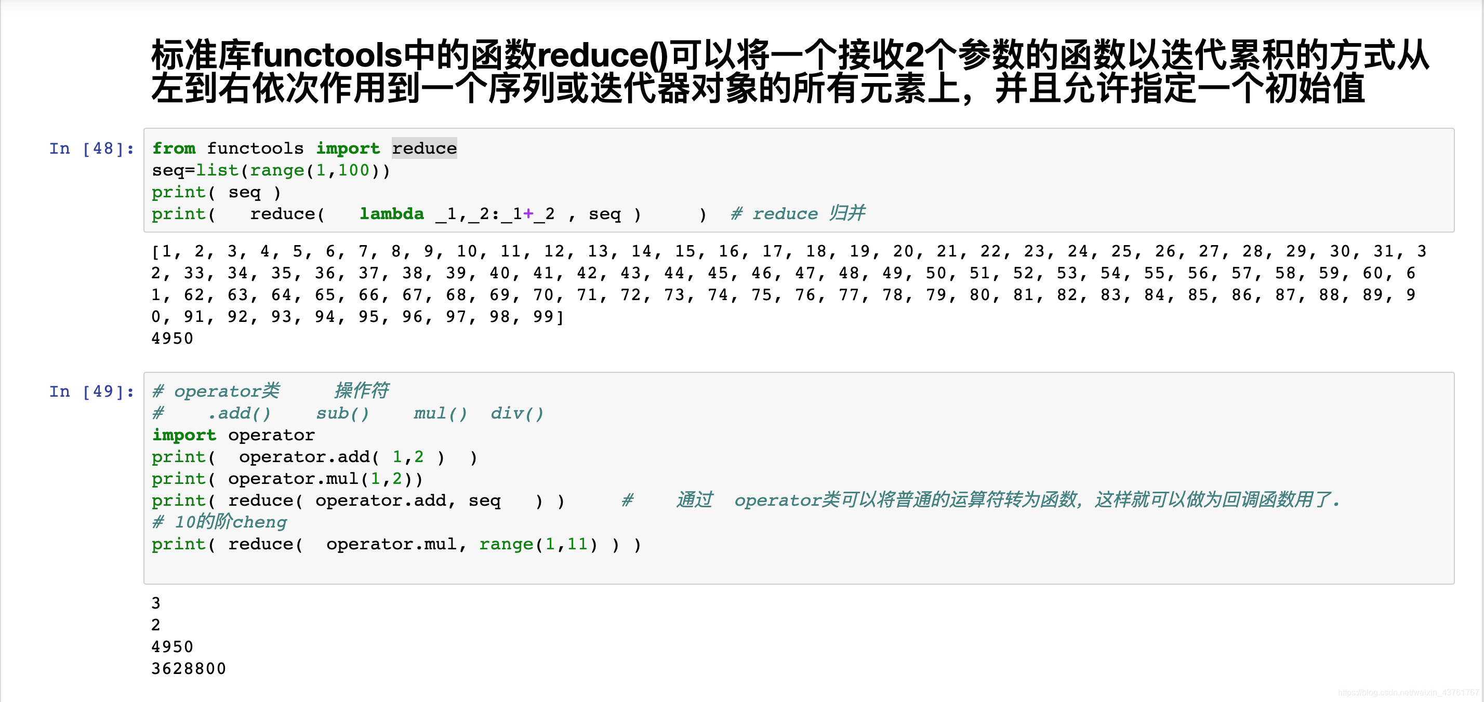Click the '.add() sub() mul() div()' comment line
The image size is (1484, 702).
click(x=348, y=413)
